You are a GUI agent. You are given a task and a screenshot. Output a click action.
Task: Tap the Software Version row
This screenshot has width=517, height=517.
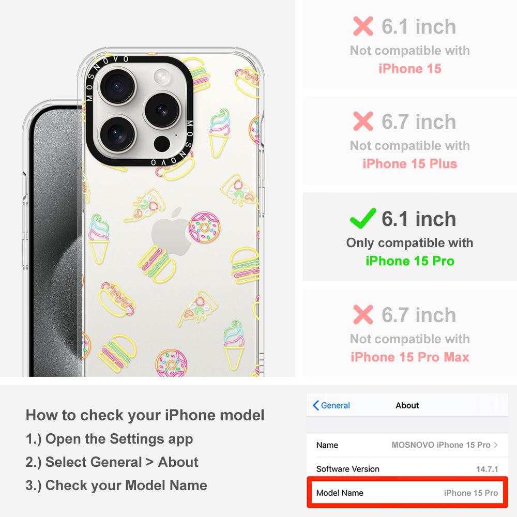pos(407,468)
